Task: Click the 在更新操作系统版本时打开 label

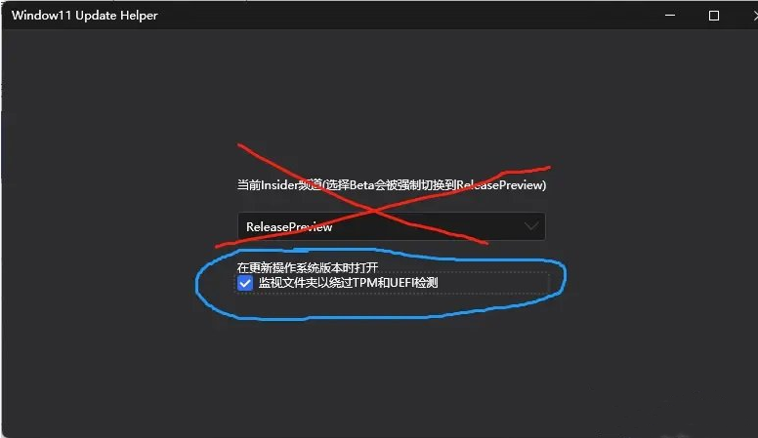Action: (308, 267)
